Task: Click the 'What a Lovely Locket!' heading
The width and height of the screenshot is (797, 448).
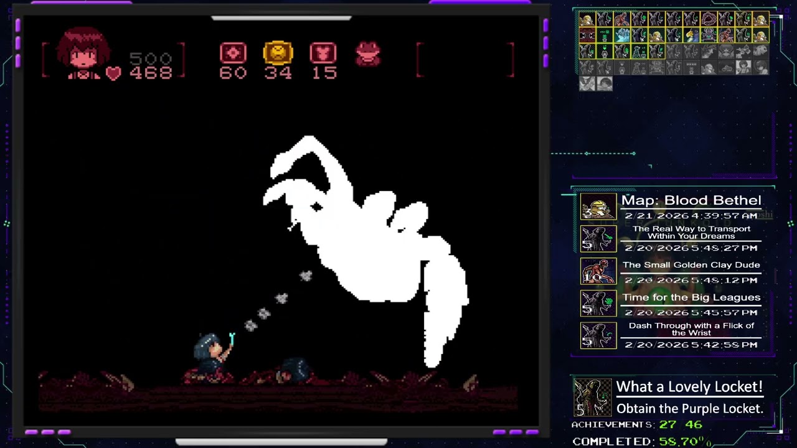Action: pyautogui.click(x=689, y=386)
